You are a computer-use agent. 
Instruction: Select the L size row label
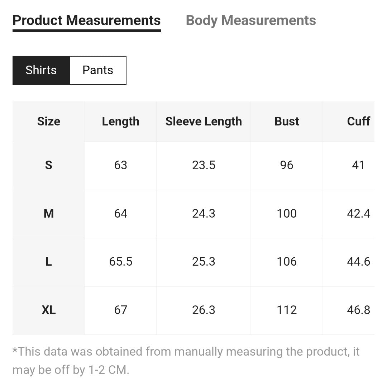49,262
